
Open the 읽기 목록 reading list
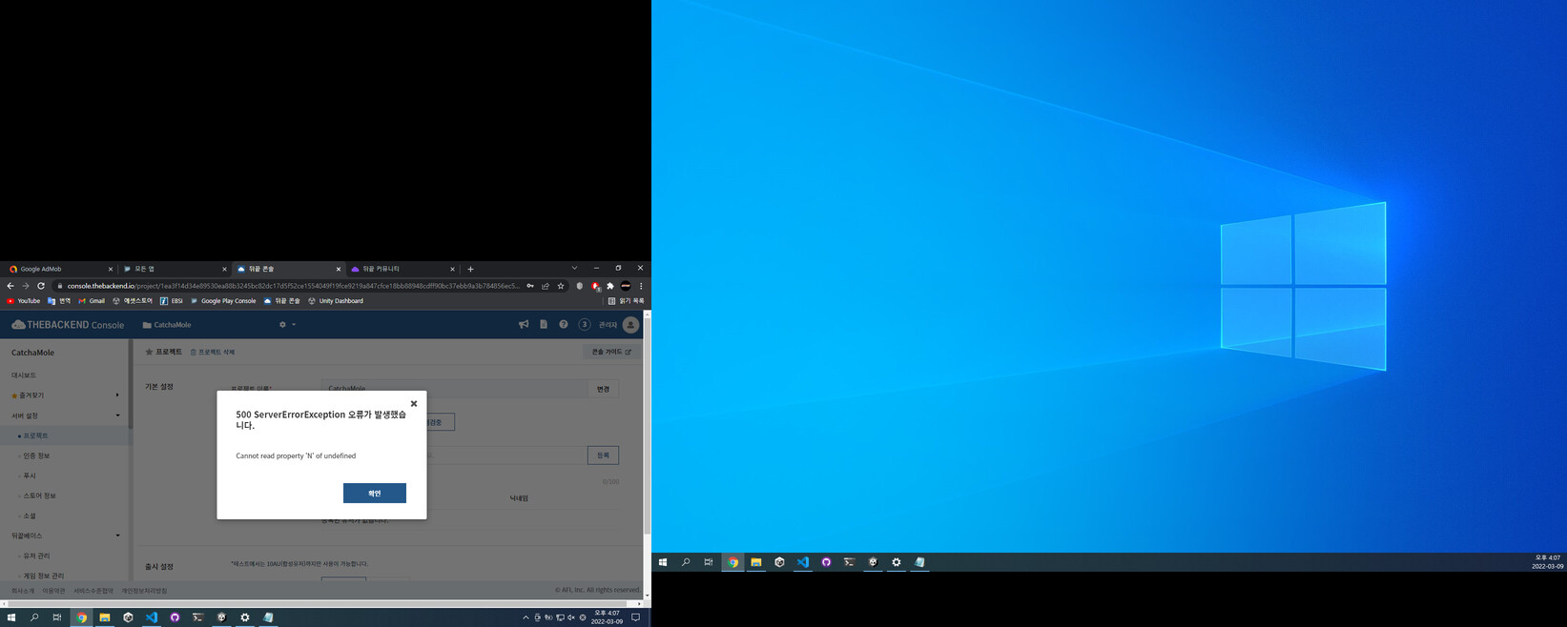tap(626, 301)
